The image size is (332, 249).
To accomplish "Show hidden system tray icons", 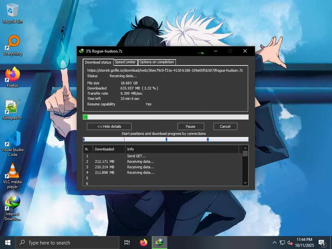I will [274, 243].
